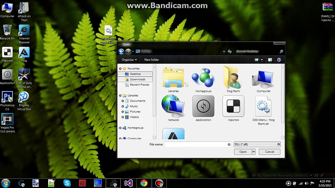This screenshot has height=188, width=335.
Task: Expand the Documents library node
Action: point(123,101)
